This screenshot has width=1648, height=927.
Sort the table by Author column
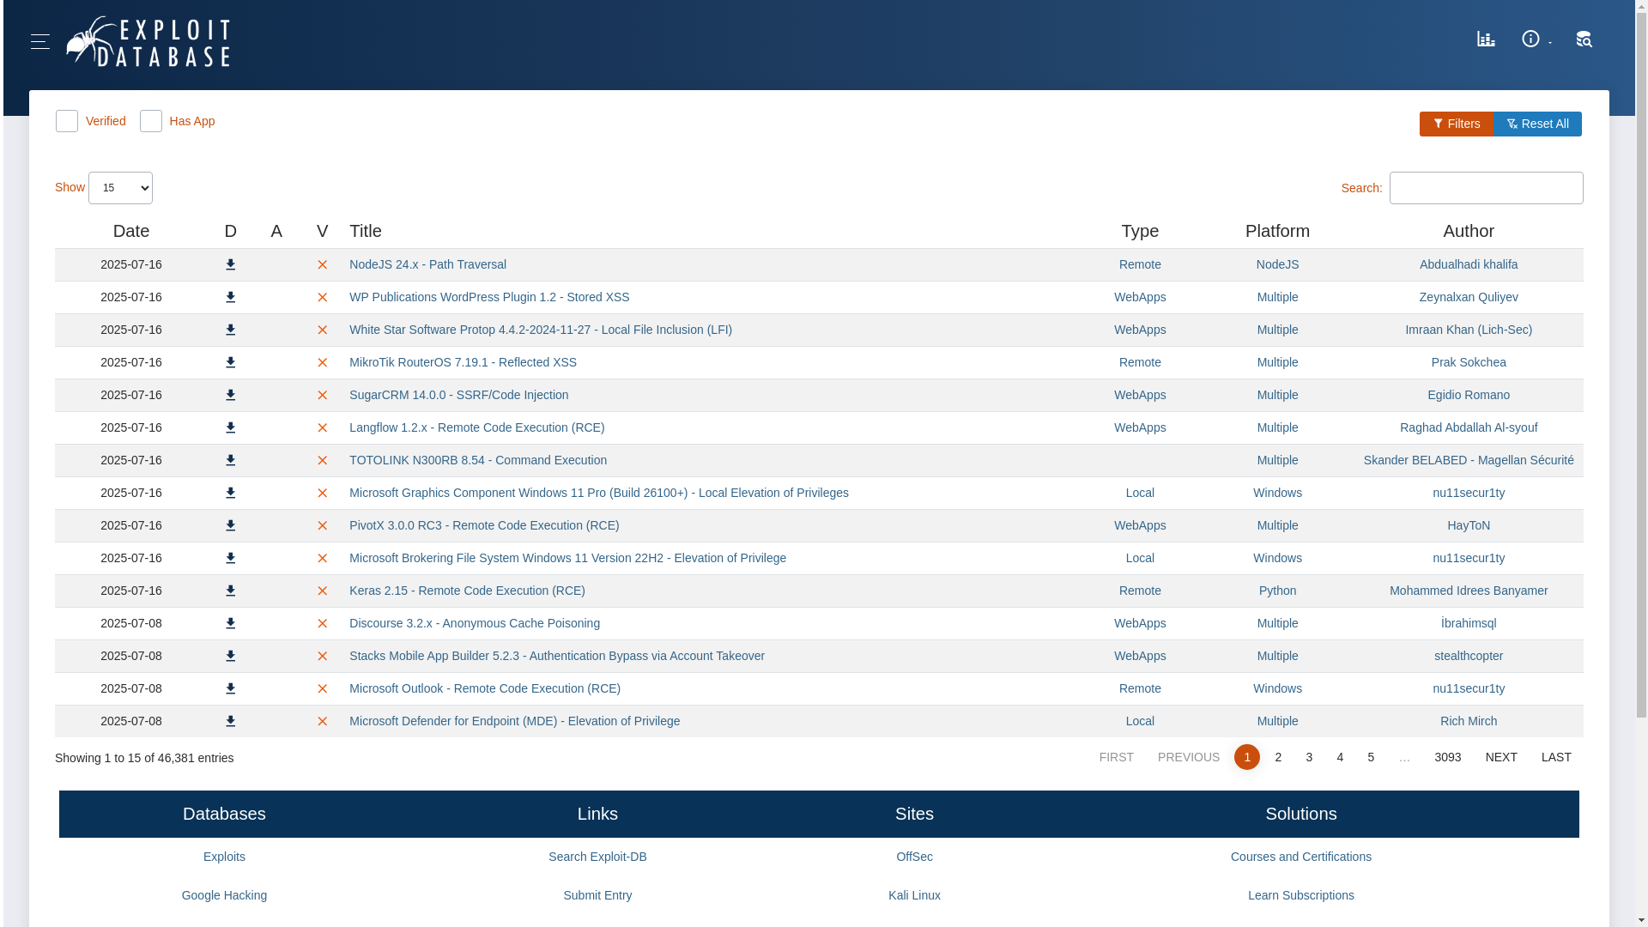coord(1468,231)
